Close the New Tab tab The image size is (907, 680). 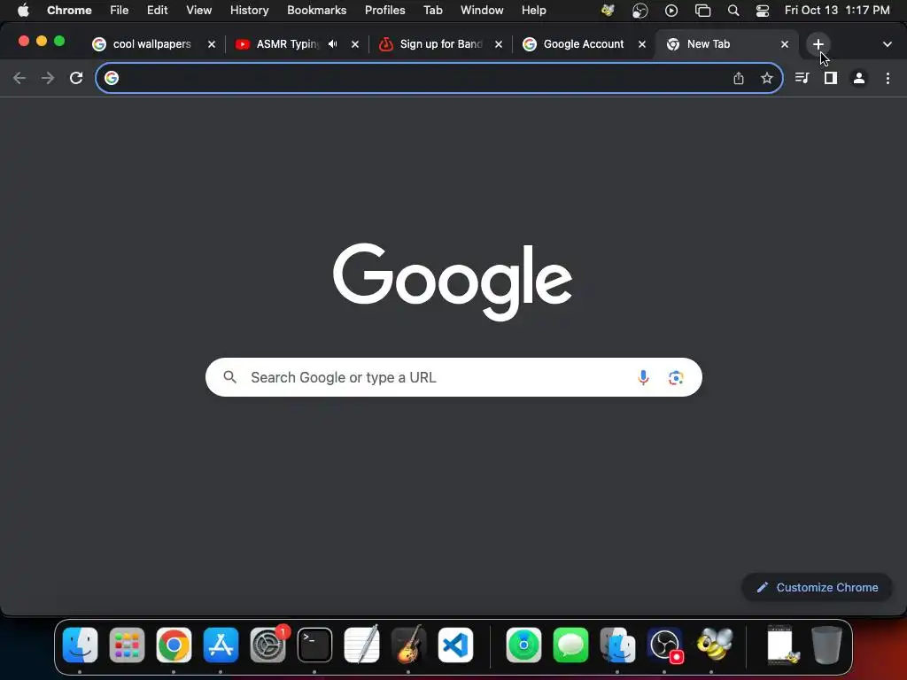[785, 44]
